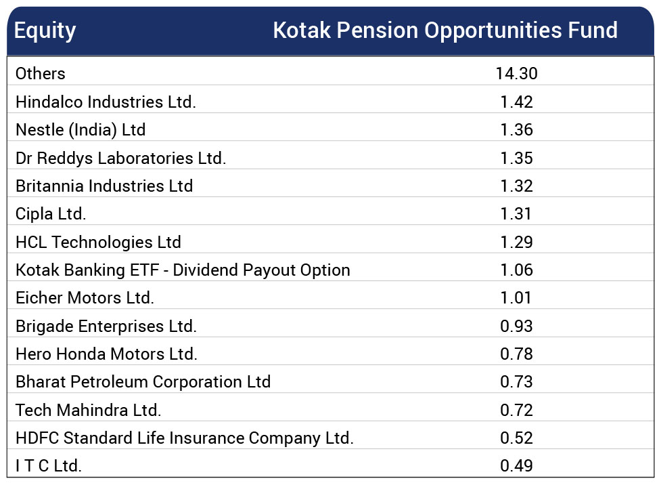The width and height of the screenshot is (659, 483).
Task: Click HCL Technologies Ltd entry
Action: tap(98, 242)
